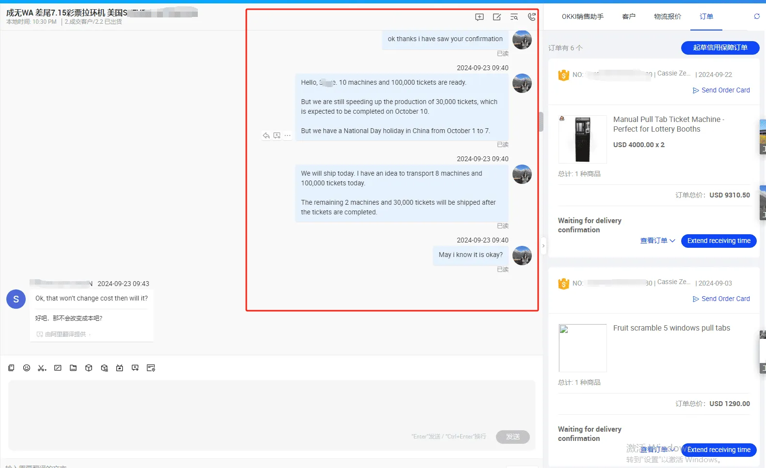The width and height of the screenshot is (766, 468).
Task: Open the Manual Pull Tab Ticket Machine thumbnail
Action: 582,139
